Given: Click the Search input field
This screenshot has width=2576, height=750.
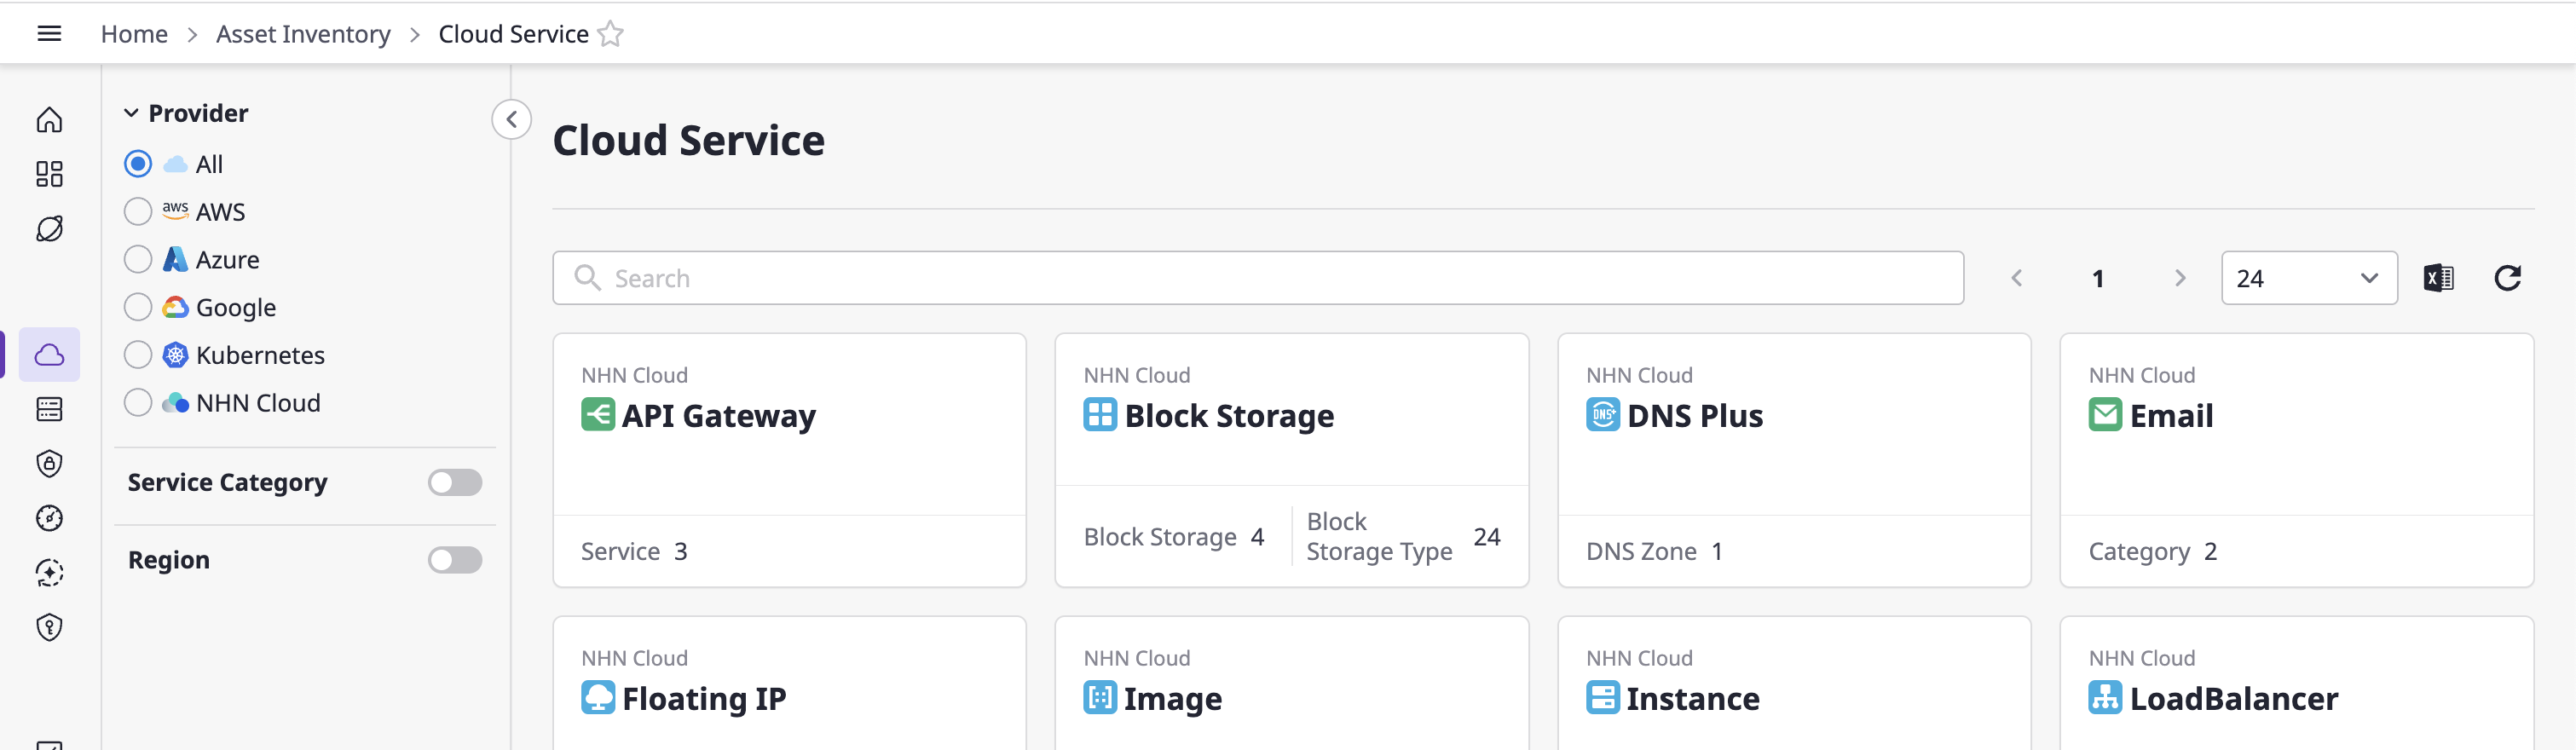Looking at the screenshot, I should point(1257,278).
